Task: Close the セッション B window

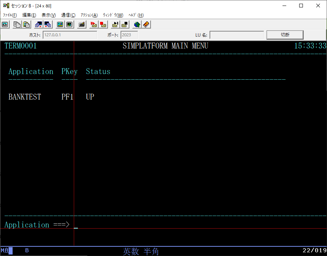Action: (318, 6)
